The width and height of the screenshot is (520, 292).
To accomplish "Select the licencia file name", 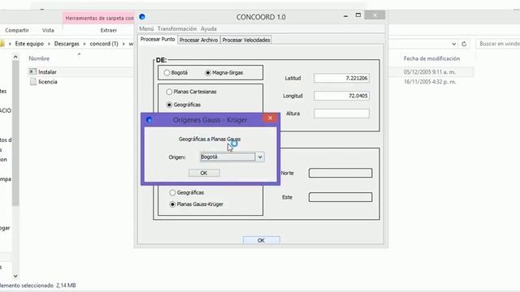I will pyautogui.click(x=48, y=82).
